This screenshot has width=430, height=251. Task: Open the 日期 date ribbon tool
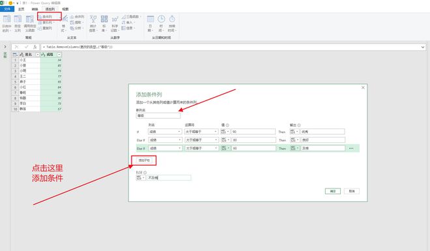(150, 23)
